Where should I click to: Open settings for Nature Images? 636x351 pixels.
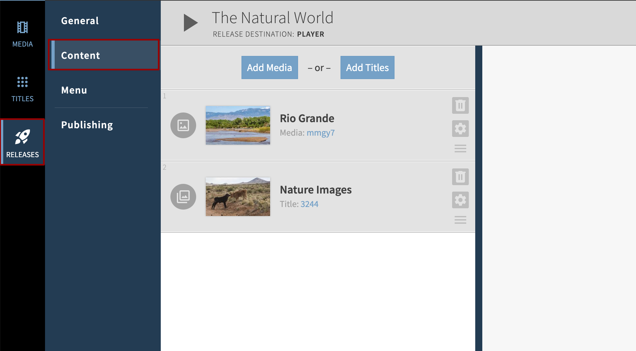click(460, 200)
